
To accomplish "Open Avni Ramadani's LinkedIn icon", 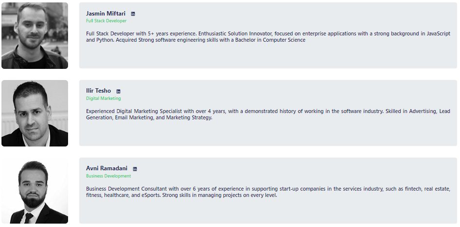I will pyautogui.click(x=135, y=169).
